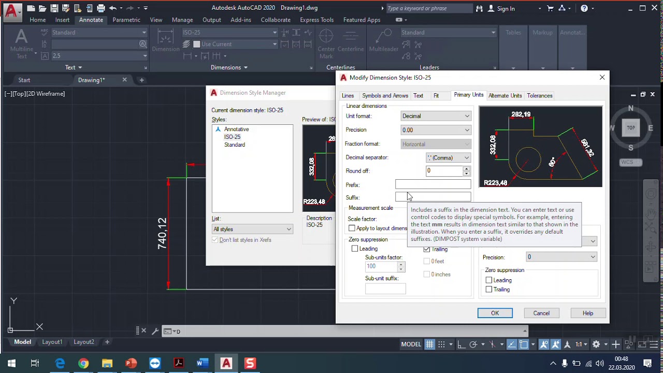Select Annotative in the Styles list
663x373 pixels.
pos(236,129)
